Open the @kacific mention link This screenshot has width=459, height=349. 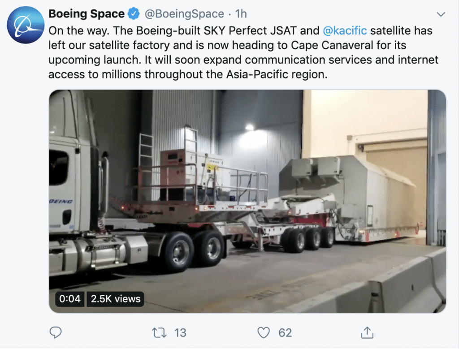(345, 31)
